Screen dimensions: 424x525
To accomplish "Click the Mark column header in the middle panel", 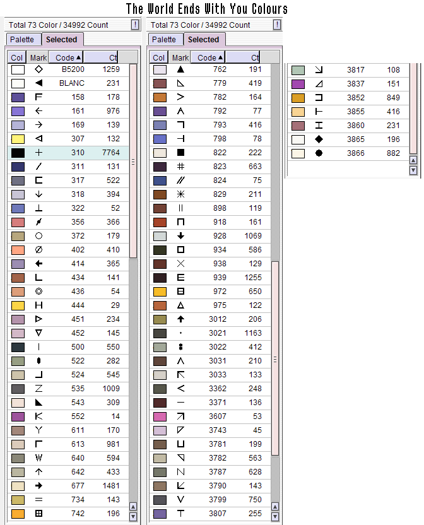I will (180, 57).
